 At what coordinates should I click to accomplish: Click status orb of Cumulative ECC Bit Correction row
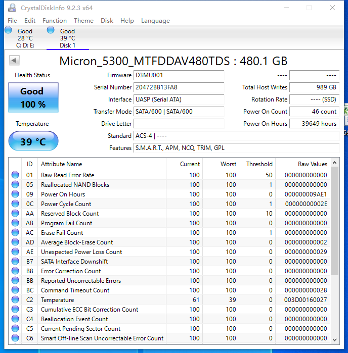pos(15,310)
